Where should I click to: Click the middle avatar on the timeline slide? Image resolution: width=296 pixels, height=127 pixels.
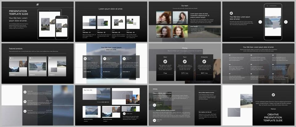(25, 102)
